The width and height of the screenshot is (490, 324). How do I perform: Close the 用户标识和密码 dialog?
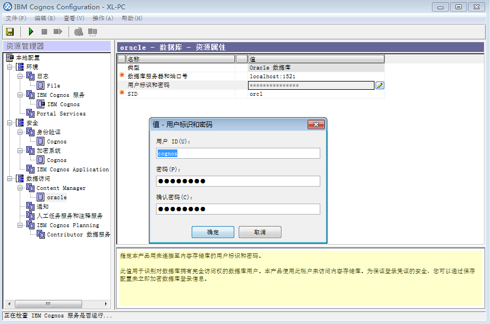click(x=316, y=125)
